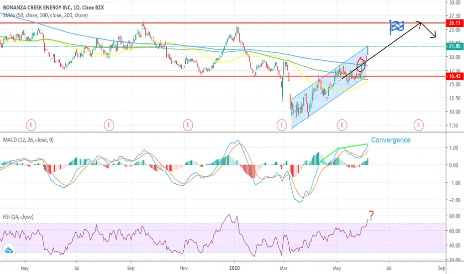464x274 pixels.
Task: Click the 1.00 MACD scale value
Action: [x=454, y=148]
